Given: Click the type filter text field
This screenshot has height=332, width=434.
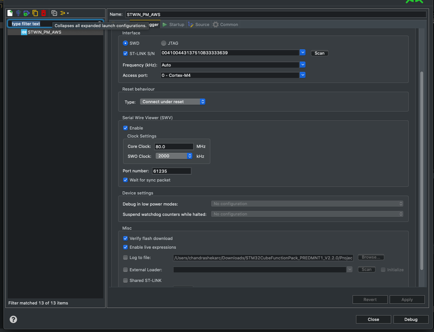Looking at the screenshot, I should pos(55,24).
